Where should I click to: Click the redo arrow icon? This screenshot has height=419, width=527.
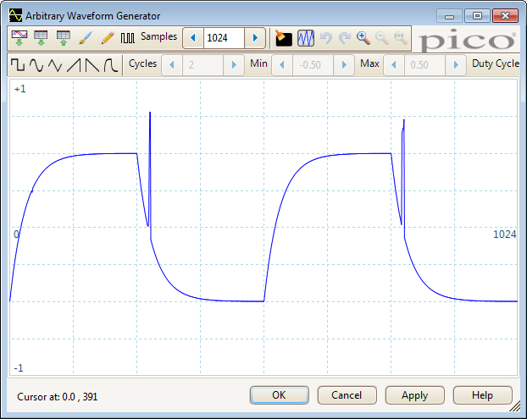click(345, 38)
